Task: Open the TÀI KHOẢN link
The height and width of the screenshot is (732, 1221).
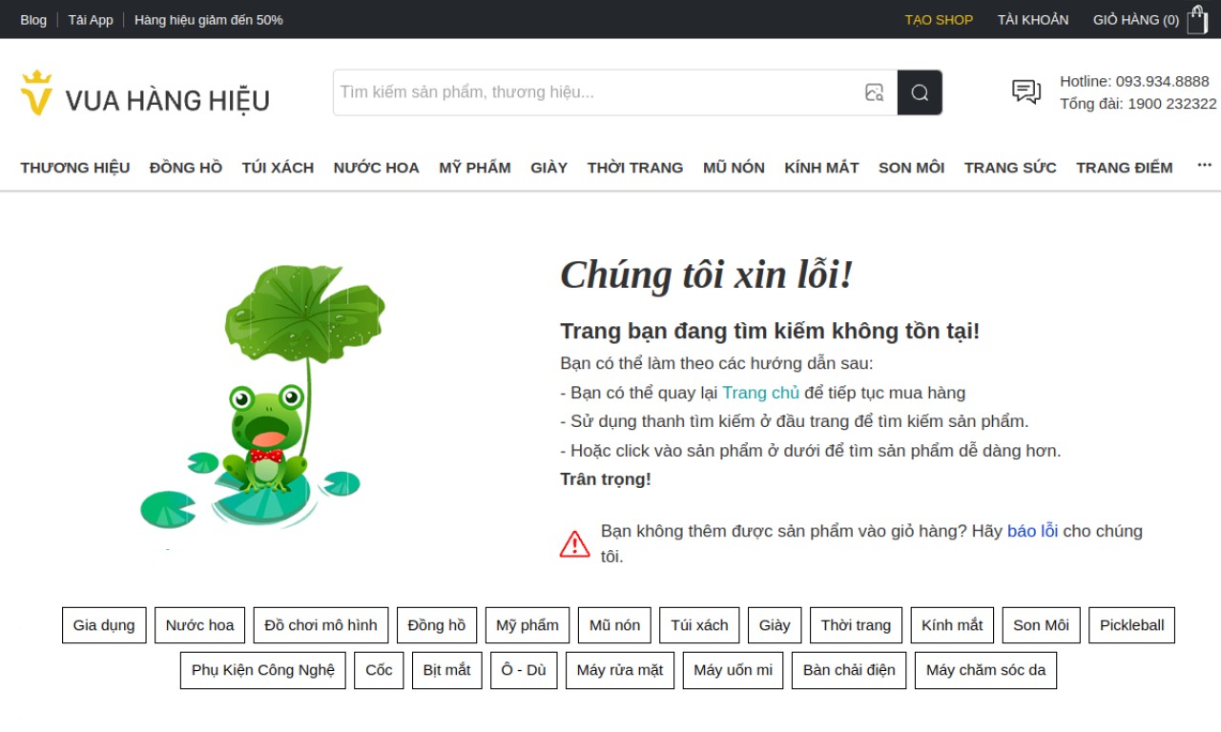Action: [x=1033, y=19]
